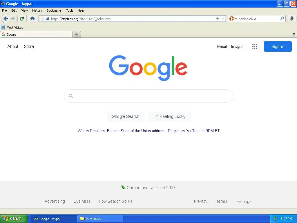Image resolution: width=297 pixels, height=223 pixels.
Task: Open the Images link
Action: pos(237,47)
